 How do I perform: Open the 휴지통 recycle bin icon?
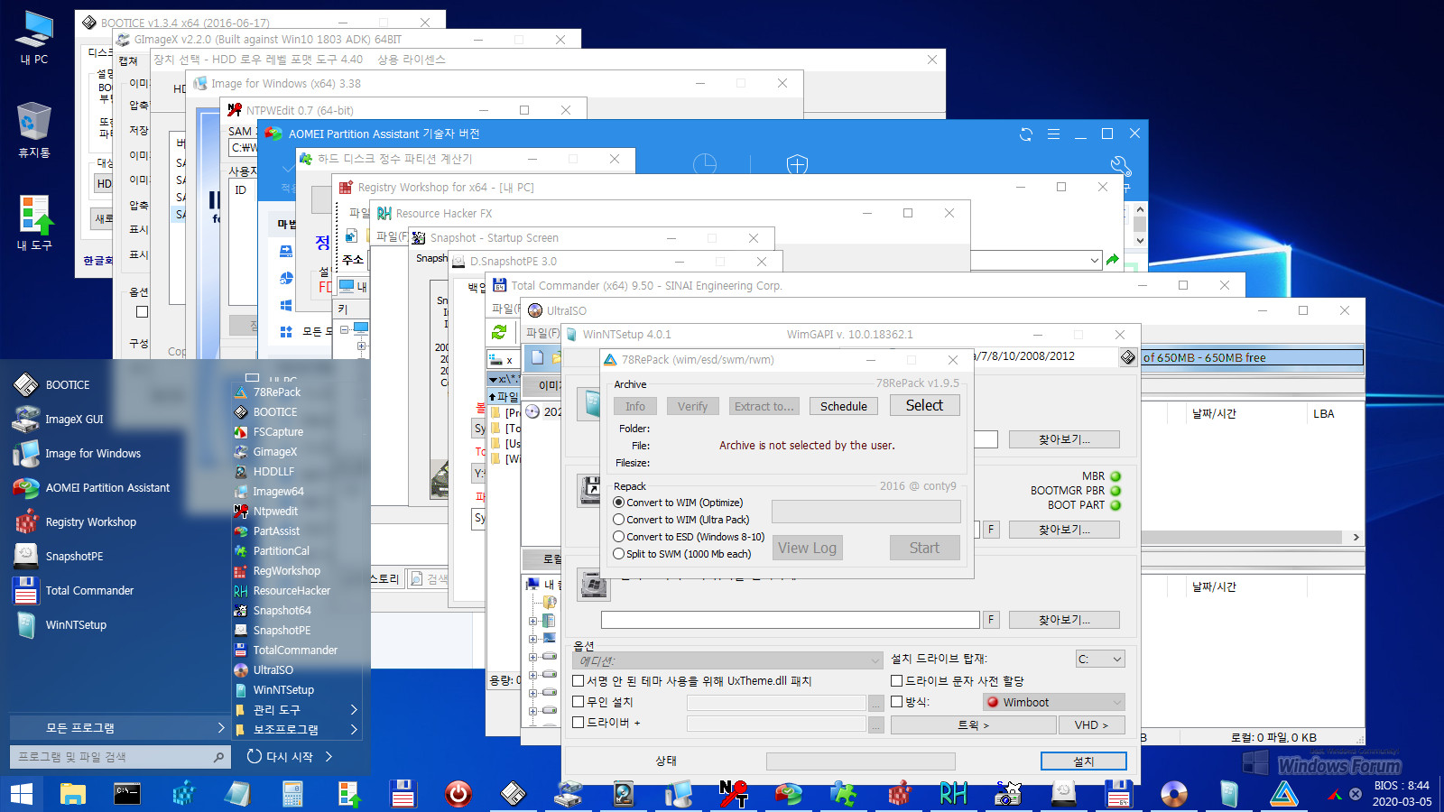tap(34, 130)
